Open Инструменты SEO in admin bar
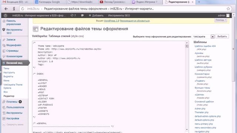Viewport: 237px width, 133px height. tap(119, 16)
